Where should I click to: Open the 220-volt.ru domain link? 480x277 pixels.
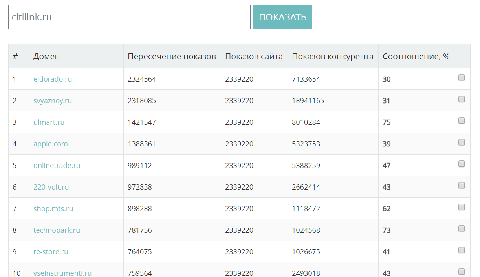point(51,187)
